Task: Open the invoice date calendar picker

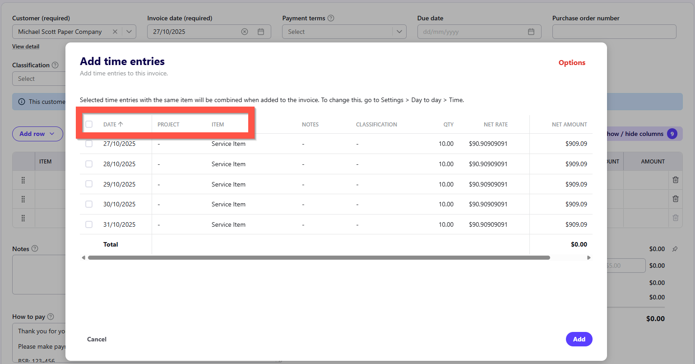Action: point(261,32)
